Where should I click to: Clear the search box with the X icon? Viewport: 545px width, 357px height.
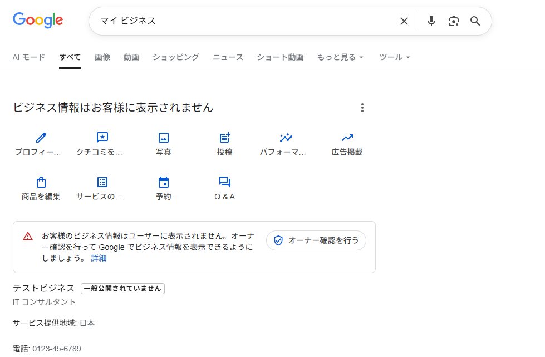(404, 21)
